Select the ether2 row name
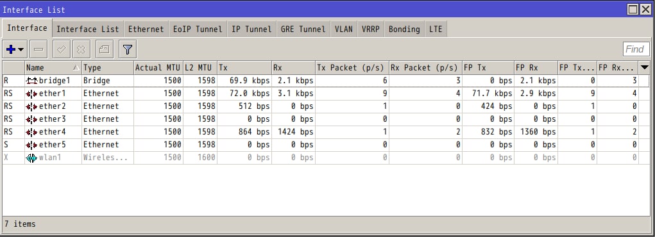The width and height of the screenshot is (655, 237). pos(52,106)
